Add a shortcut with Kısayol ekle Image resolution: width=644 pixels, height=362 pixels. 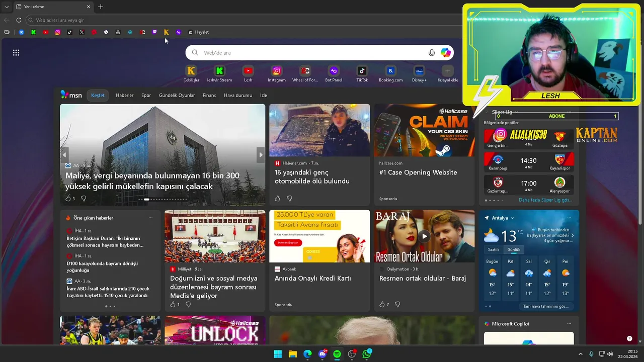click(448, 73)
